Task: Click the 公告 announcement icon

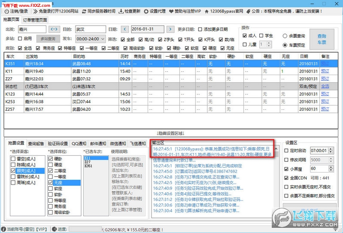Action: click(x=248, y=11)
